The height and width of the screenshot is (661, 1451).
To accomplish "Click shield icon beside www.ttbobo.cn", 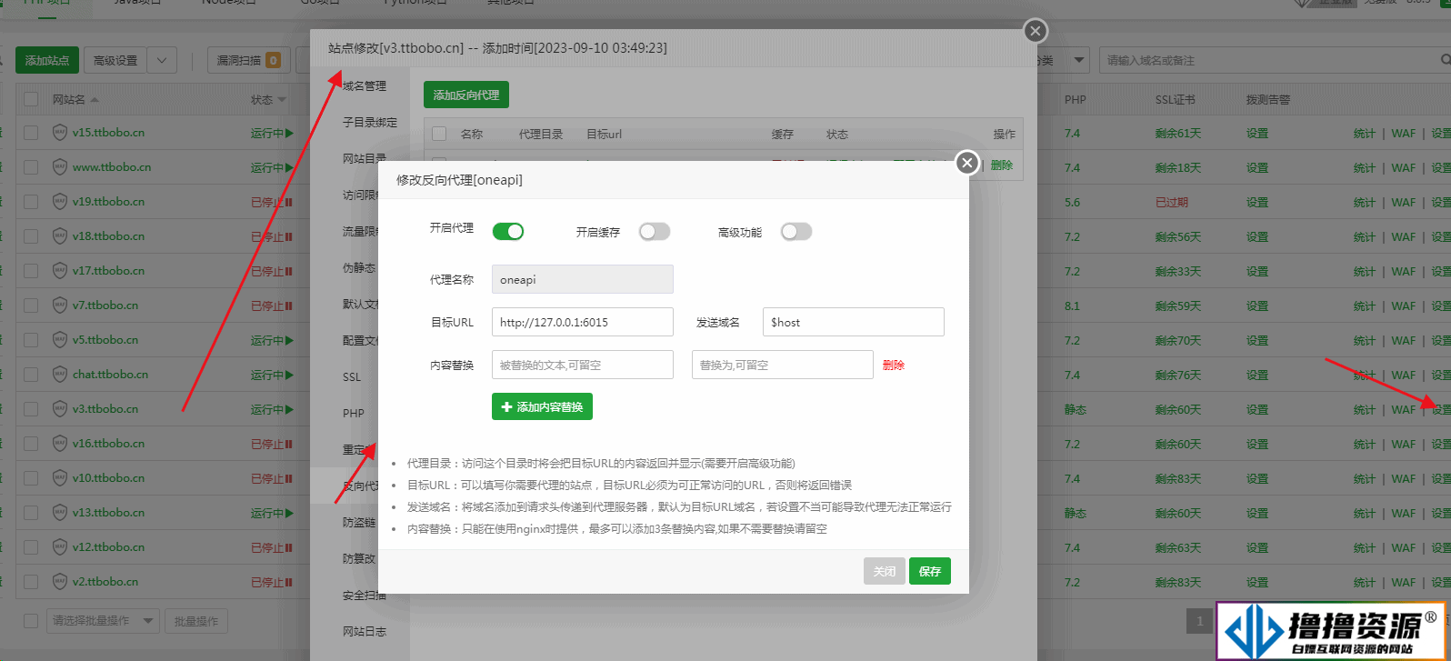I will coord(60,167).
